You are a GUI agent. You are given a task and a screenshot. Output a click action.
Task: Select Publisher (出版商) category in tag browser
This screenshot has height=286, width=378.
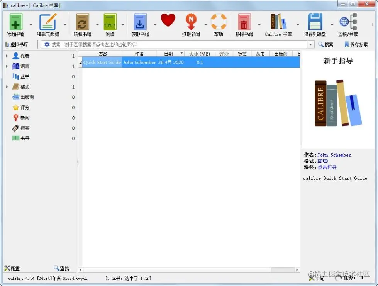pos(27,97)
